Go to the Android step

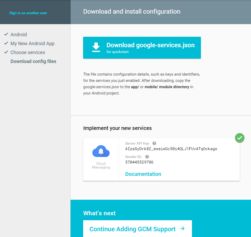coord(19,35)
